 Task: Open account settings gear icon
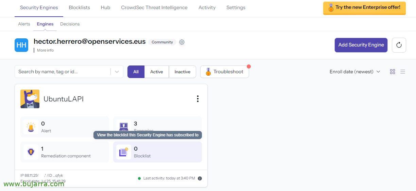[x=182, y=42]
